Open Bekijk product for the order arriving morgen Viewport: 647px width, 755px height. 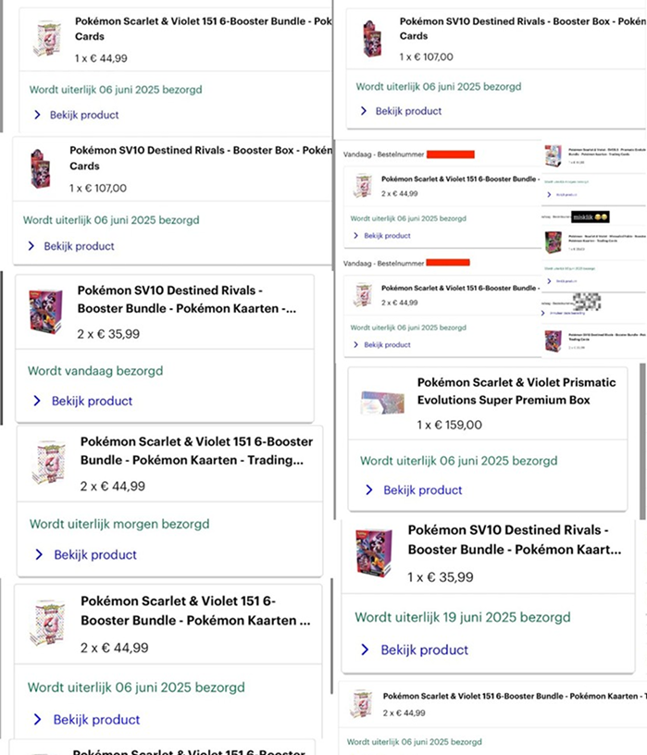click(x=94, y=555)
